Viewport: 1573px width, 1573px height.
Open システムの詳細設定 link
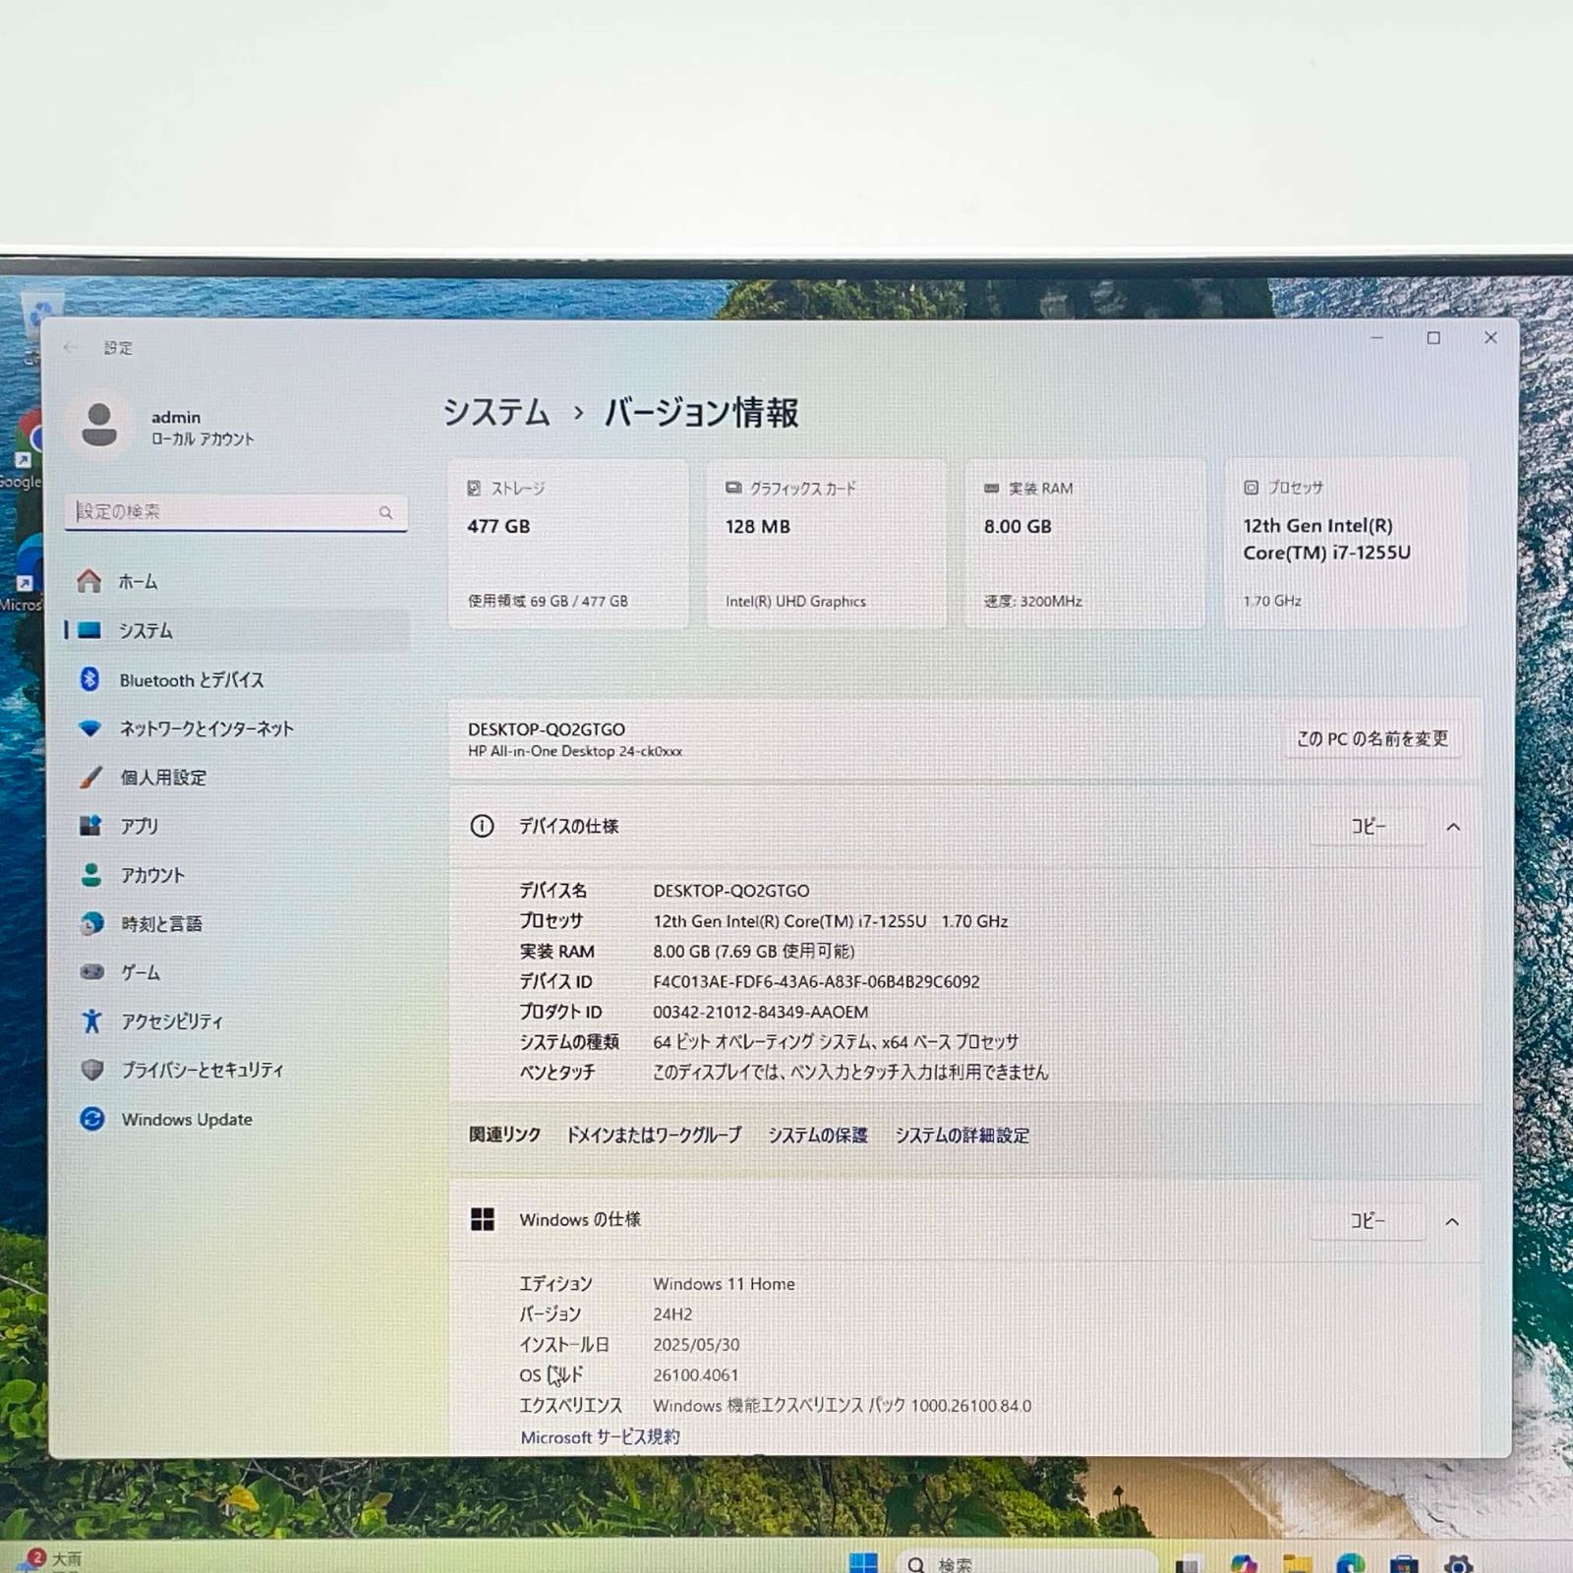point(961,1136)
